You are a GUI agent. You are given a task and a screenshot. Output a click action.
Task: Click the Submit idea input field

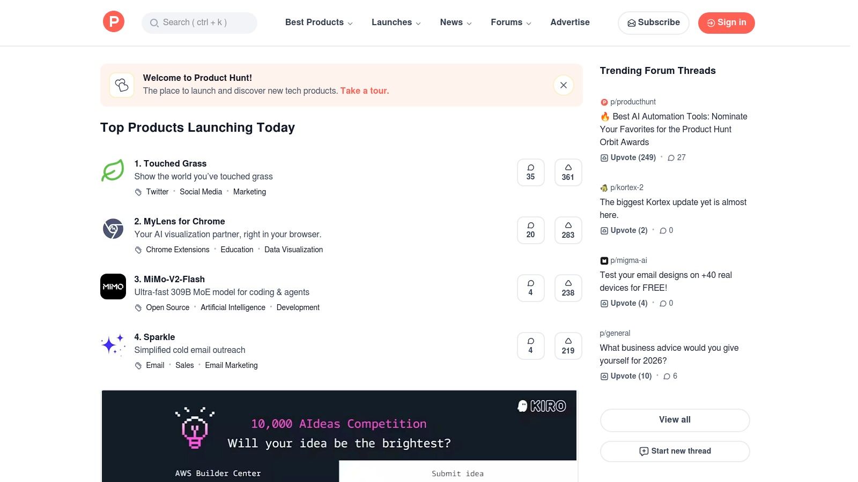click(457, 473)
